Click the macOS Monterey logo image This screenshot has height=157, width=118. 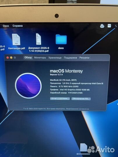[28, 86]
